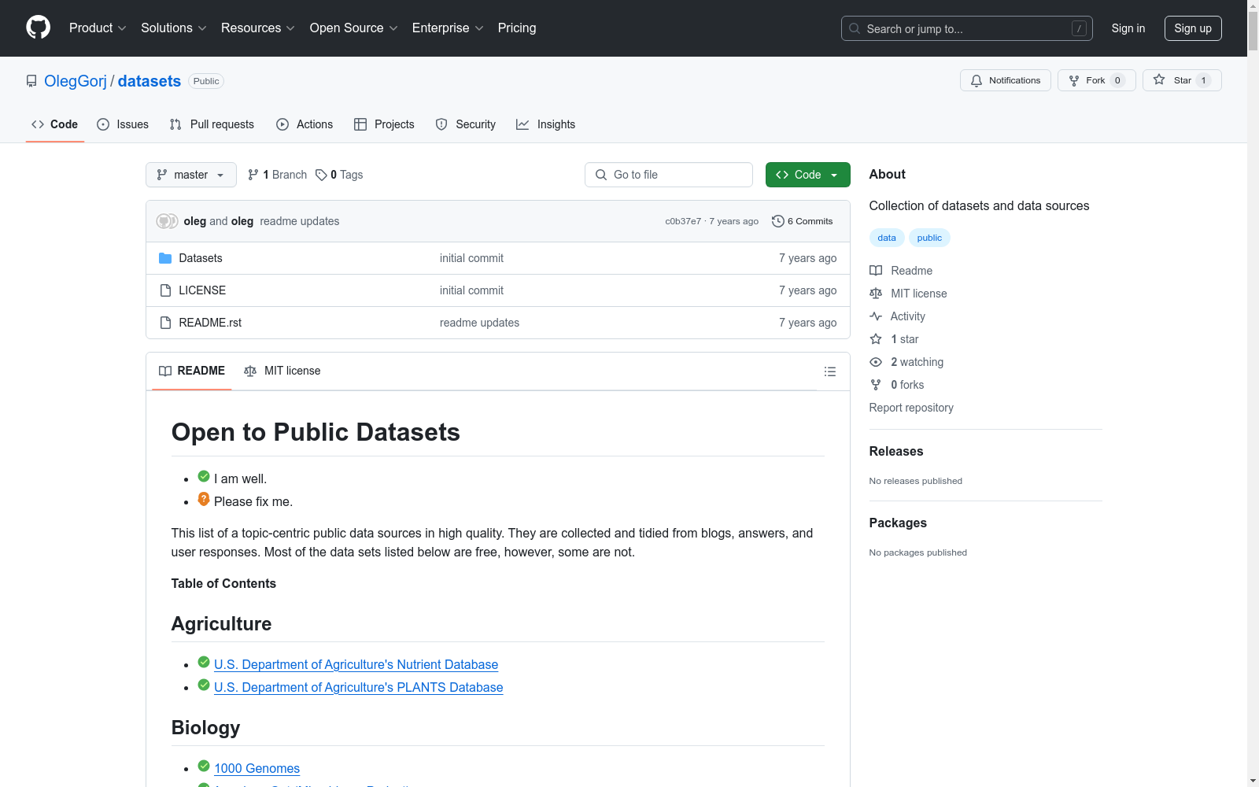Open the README.rst file
1259x787 pixels.
pos(210,323)
